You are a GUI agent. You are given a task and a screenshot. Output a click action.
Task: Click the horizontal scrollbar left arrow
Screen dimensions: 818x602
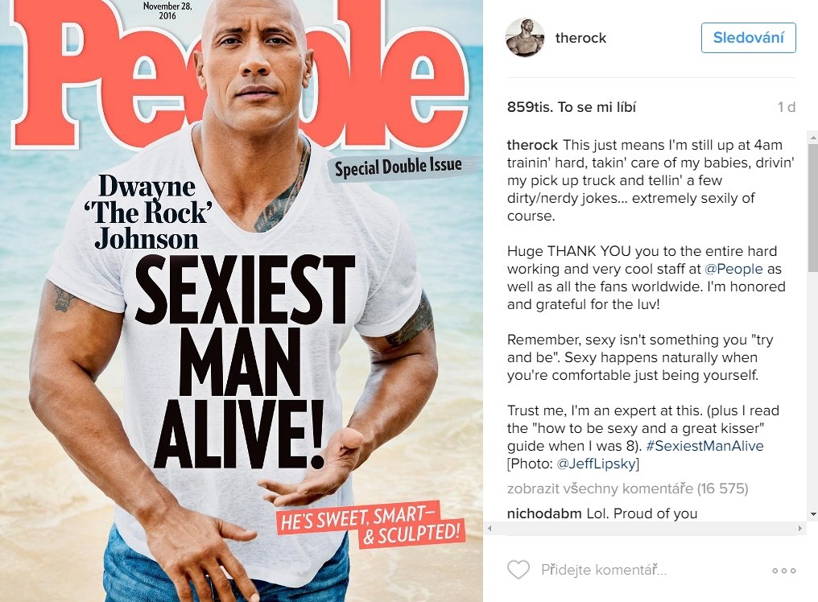pos(490,528)
